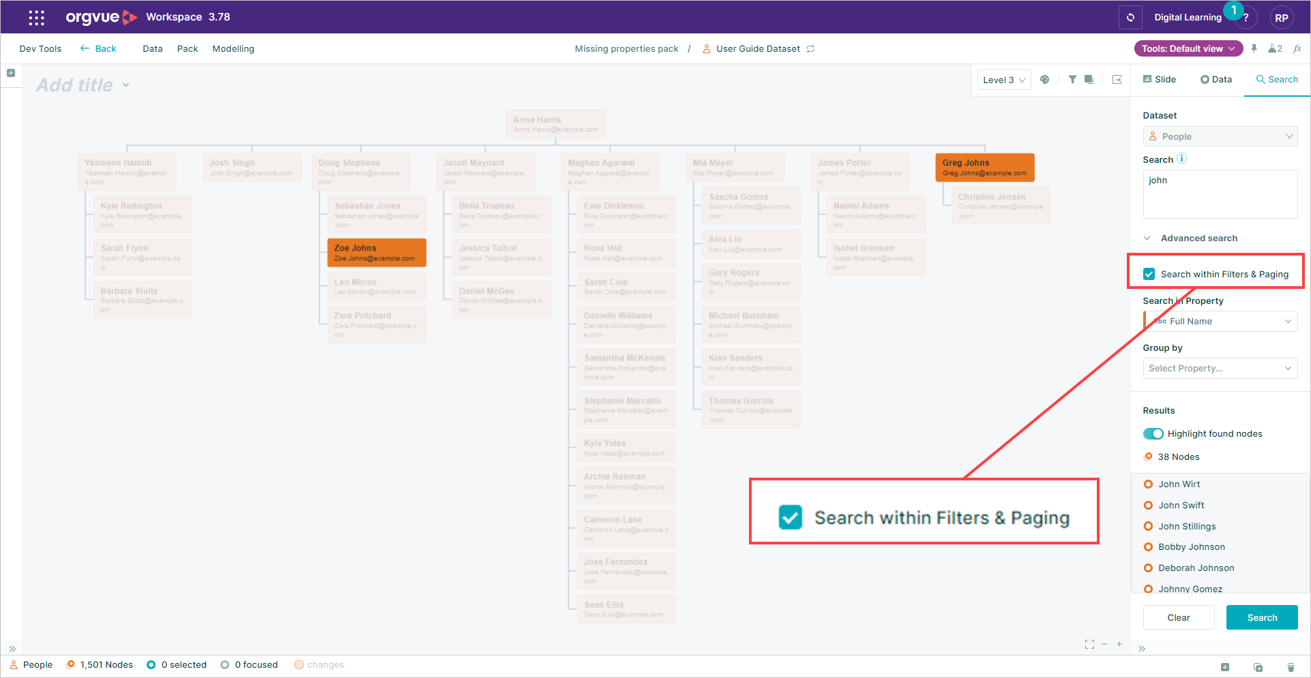Click the stacked layers icon beside filter
This screenshot has width=1311, height=678.
point(1089,79)
